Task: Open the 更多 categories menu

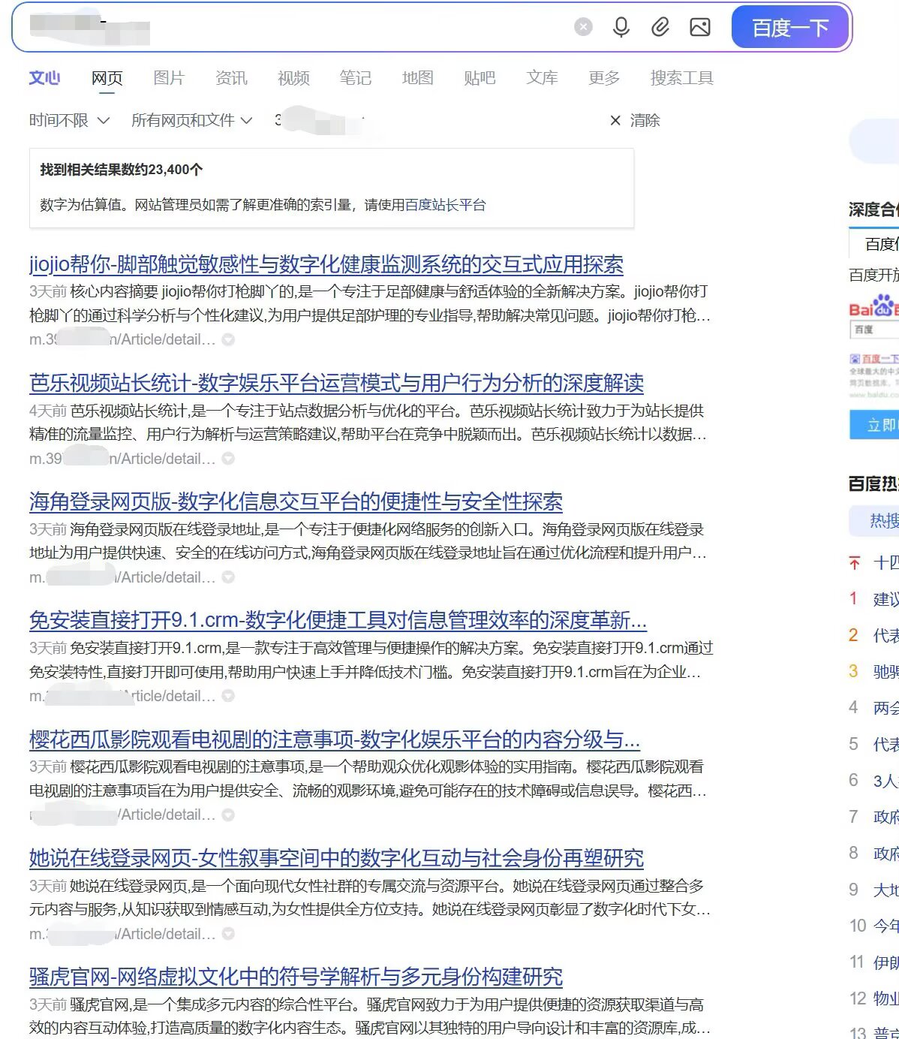Action: pos(604,78)
